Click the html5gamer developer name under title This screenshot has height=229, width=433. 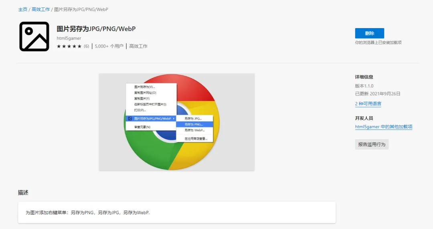coord(69,38)
